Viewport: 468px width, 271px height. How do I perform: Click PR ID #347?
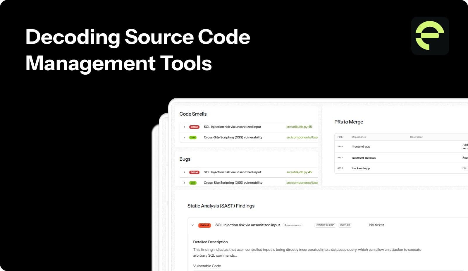[340, 158]
